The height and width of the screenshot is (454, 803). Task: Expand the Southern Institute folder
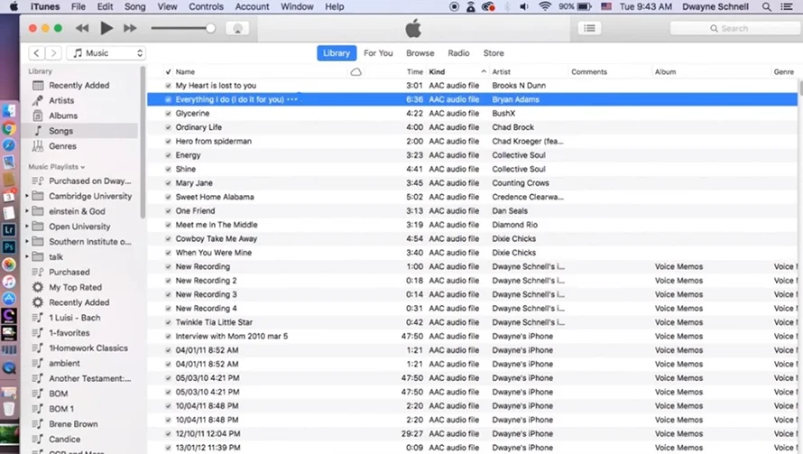coord(27,241)
